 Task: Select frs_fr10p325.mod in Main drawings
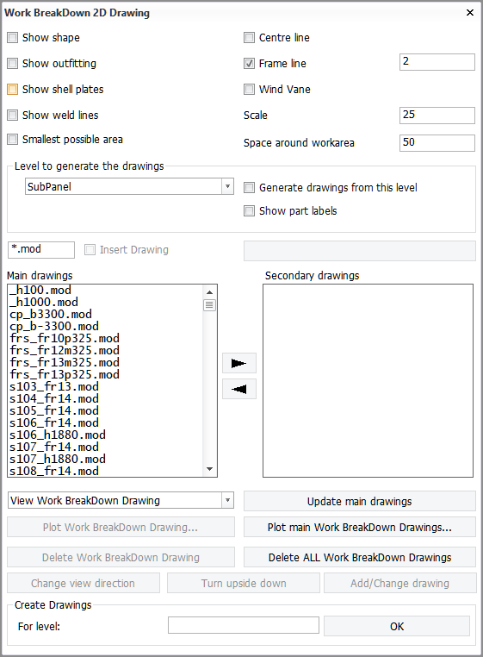65,338
